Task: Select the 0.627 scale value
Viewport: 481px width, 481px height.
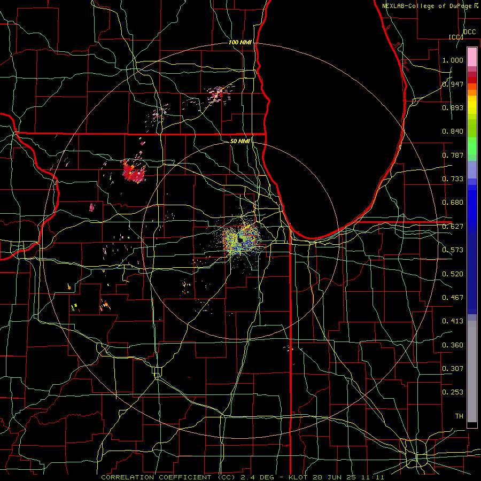Action: [453, 227]
